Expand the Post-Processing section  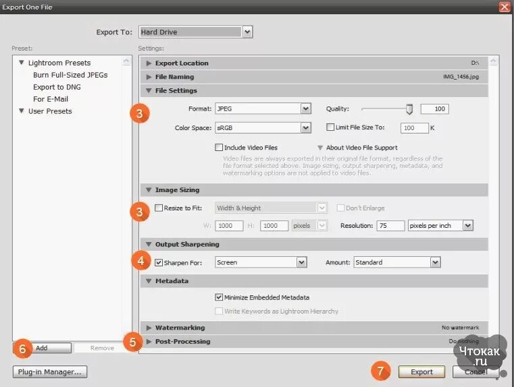coord(149,342)
